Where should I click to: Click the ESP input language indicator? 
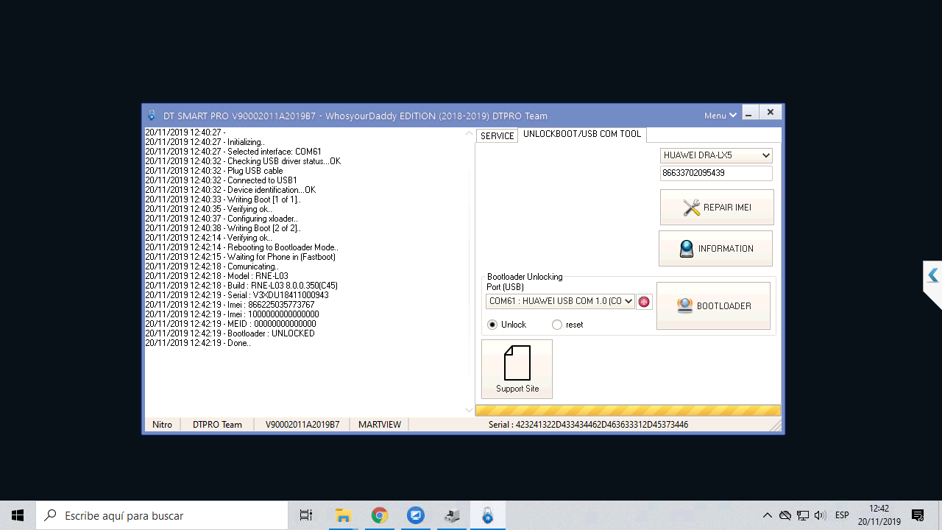coord(842,515)
